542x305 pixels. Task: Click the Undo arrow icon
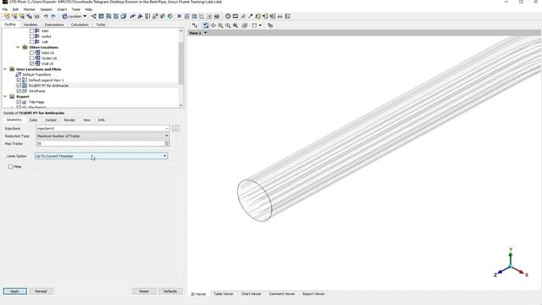click(46, 16)
